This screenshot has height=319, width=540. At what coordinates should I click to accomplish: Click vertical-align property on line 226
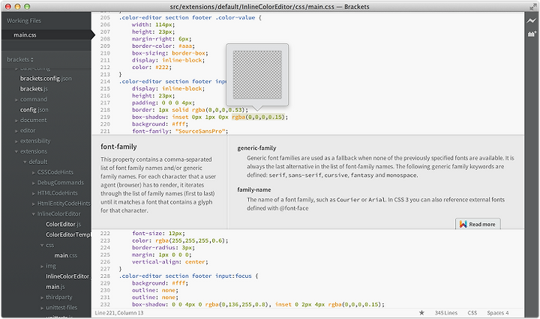point(157,262)
